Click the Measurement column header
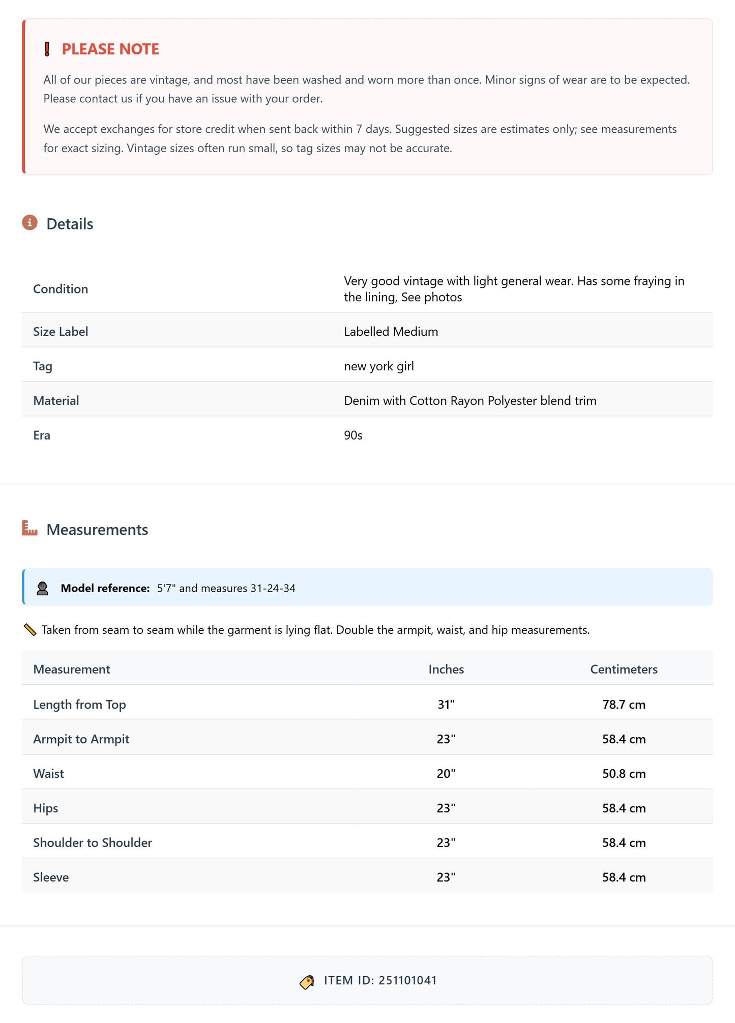The height and width of the screenshot is (1023, 735). [72, 669]
